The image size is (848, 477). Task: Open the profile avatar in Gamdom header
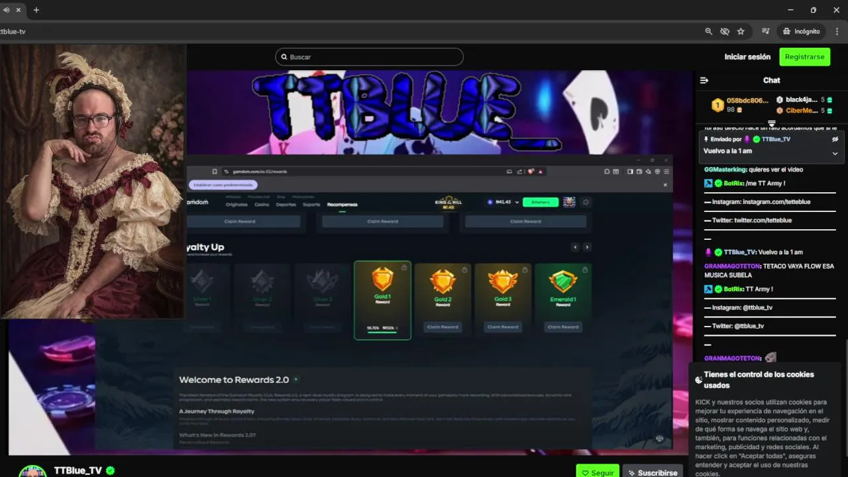pyautogui.click(x=569, y=202)
